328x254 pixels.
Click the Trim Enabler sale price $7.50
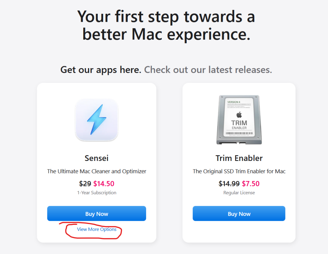tap(250, 184)
